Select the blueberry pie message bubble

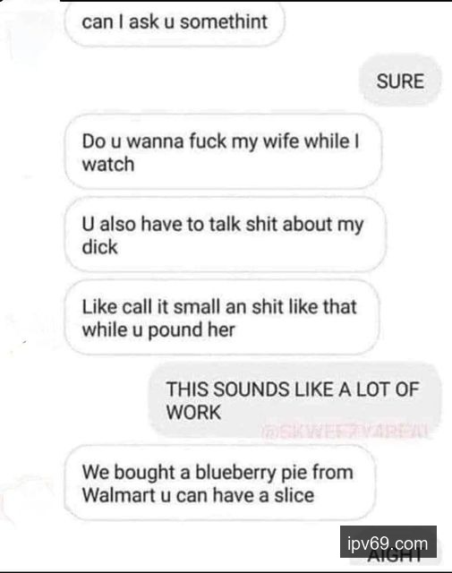220,483
